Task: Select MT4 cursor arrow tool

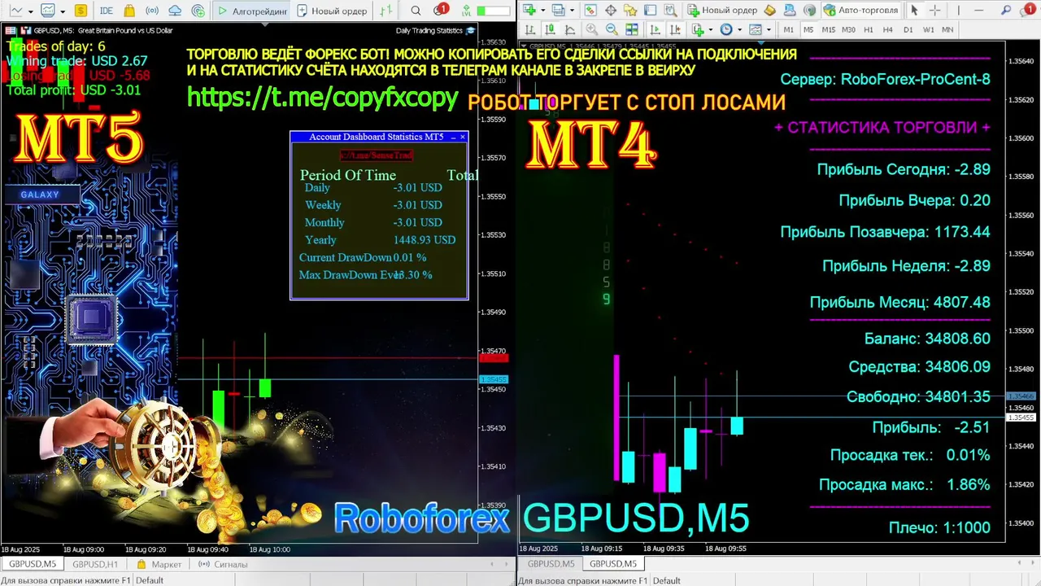Action: point(914,11)
